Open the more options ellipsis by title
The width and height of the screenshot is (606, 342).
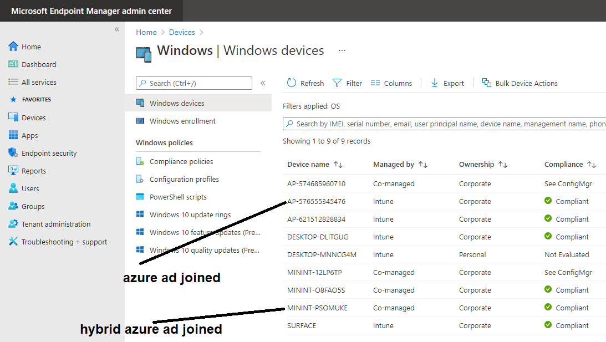[342, 50]
